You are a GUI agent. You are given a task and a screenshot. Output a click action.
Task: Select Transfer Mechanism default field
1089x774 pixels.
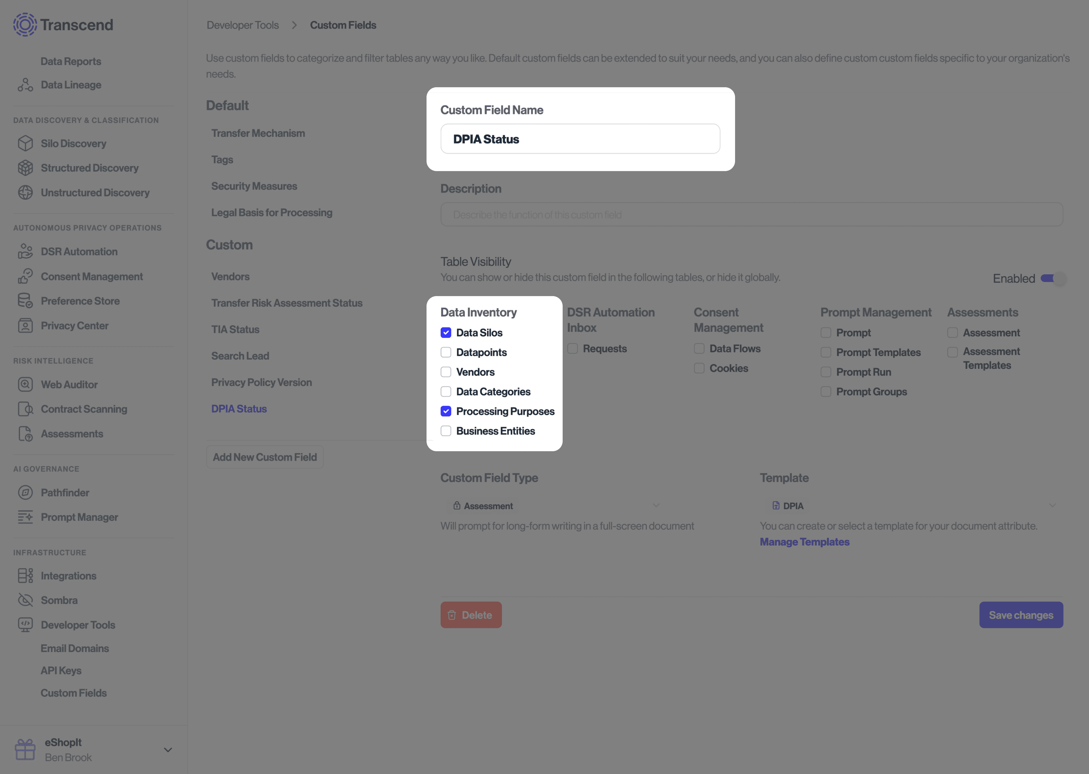(x=258, y=133)
